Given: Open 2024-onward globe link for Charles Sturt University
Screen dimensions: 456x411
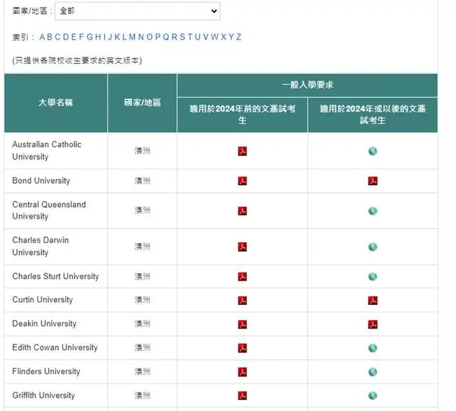Looking at the screenshot, I should [372, 277].
